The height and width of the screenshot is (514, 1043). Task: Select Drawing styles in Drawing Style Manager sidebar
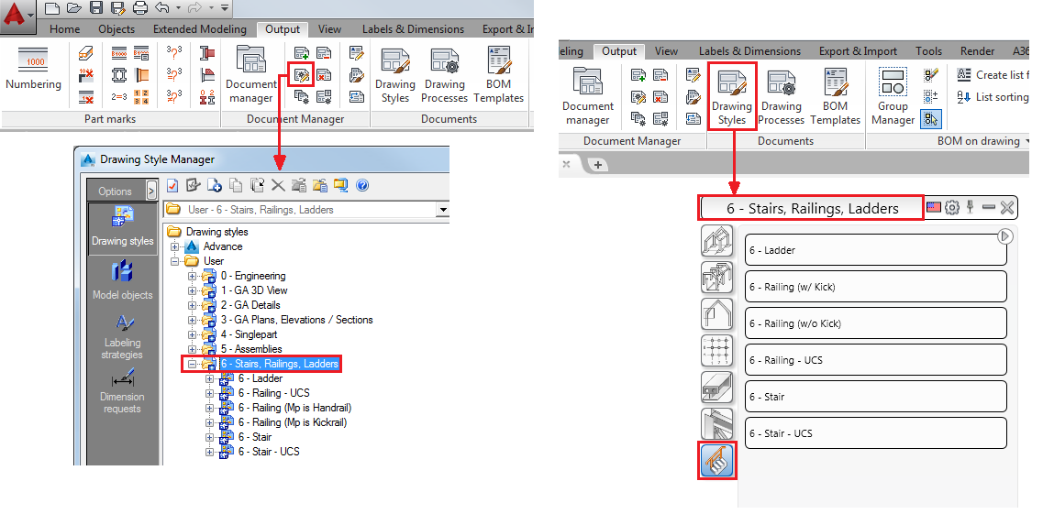pos(122,226)
